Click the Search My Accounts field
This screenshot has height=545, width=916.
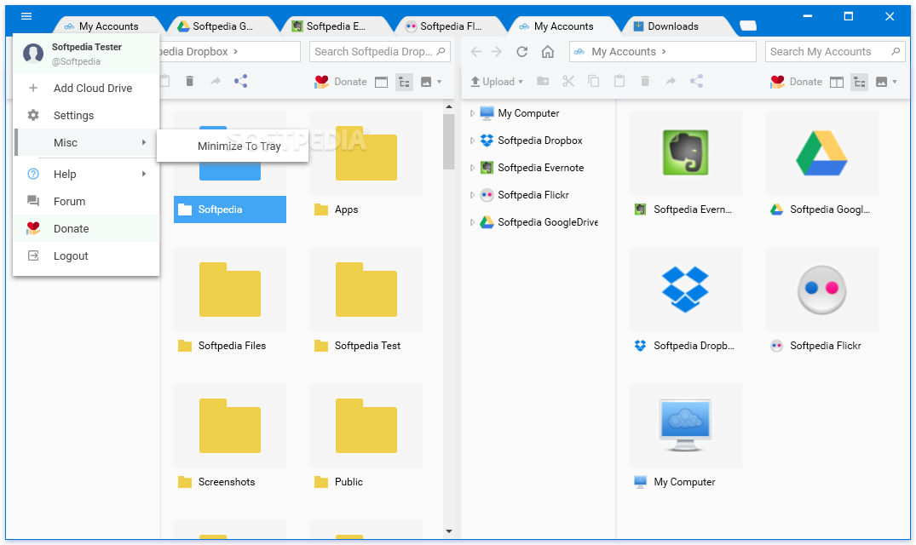pos(834,51)
